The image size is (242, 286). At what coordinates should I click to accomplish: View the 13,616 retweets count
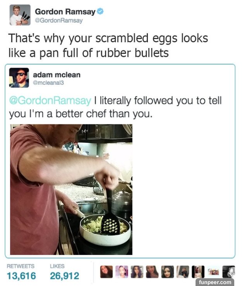21,276
